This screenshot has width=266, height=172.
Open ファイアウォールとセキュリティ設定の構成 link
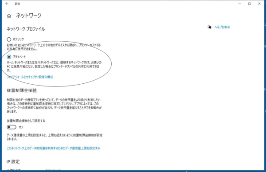30,77
